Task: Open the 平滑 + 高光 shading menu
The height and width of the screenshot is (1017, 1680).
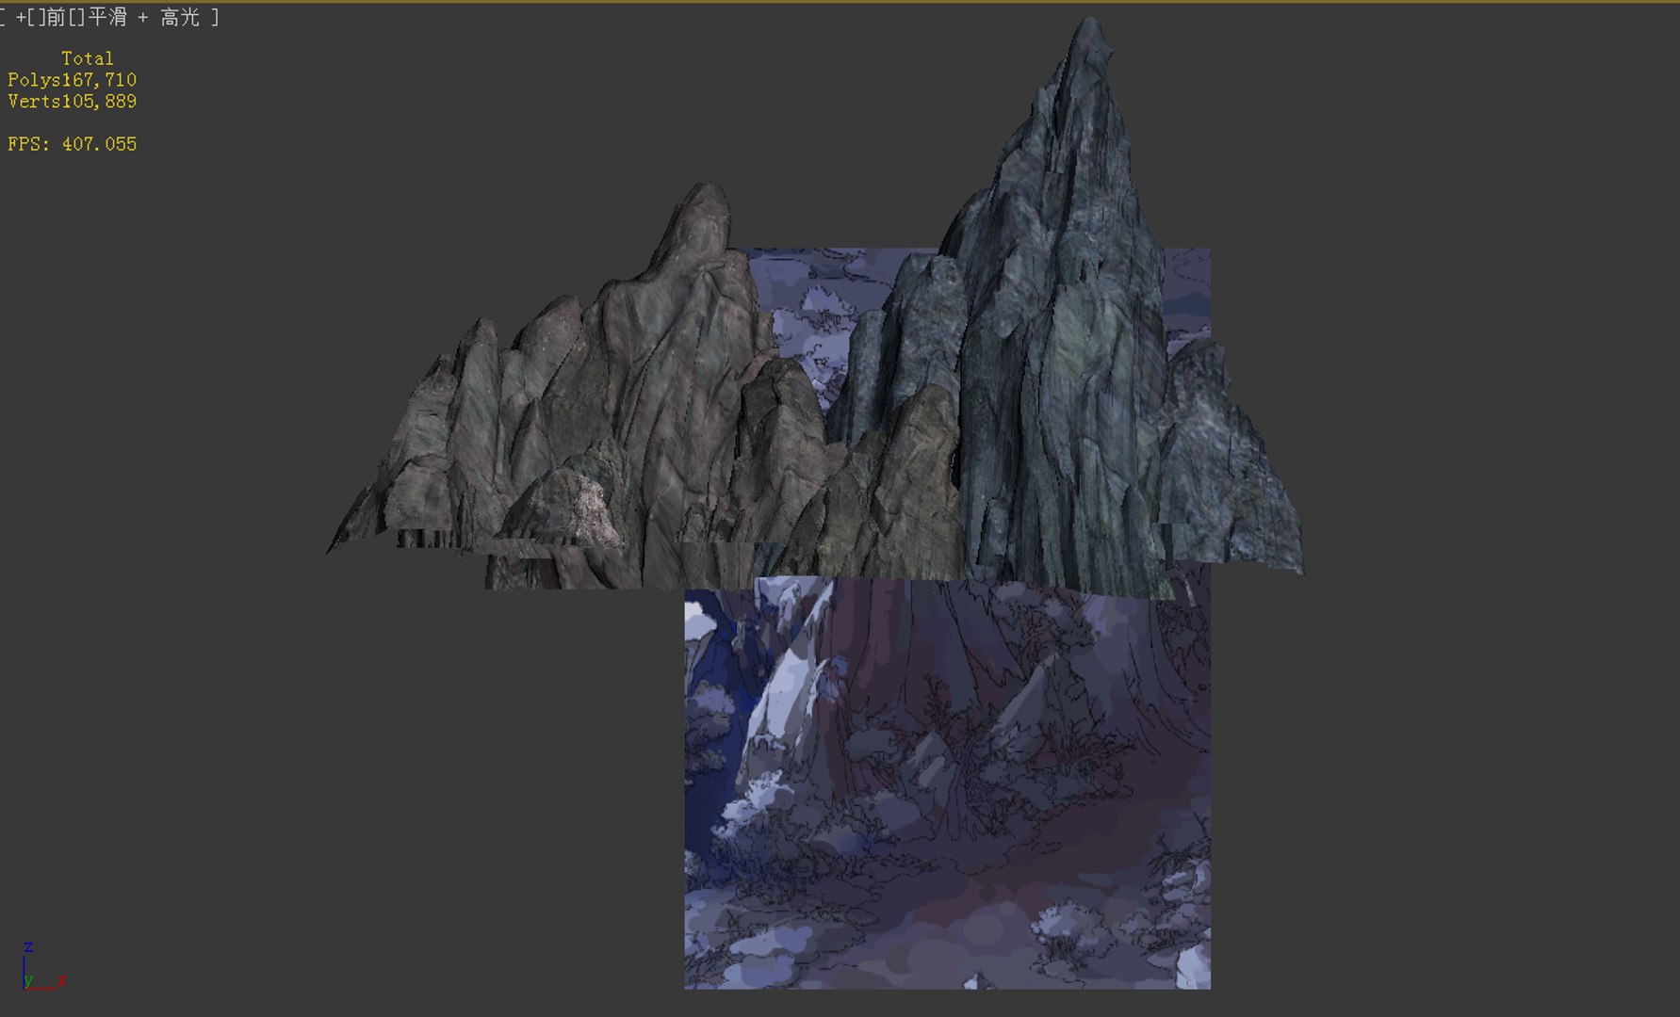Action: 144,18
